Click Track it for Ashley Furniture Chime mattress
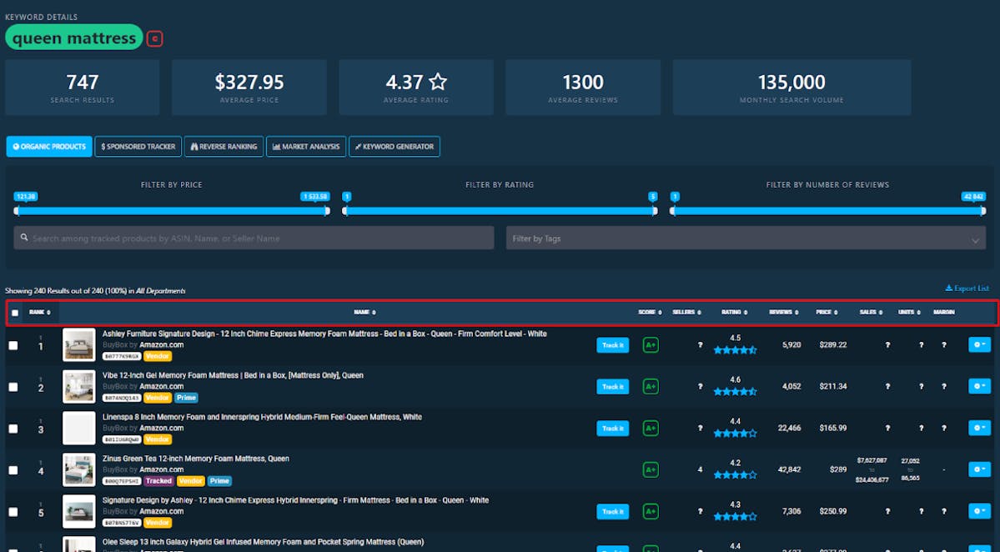The image size is (1000, 552). pos(612,345)
